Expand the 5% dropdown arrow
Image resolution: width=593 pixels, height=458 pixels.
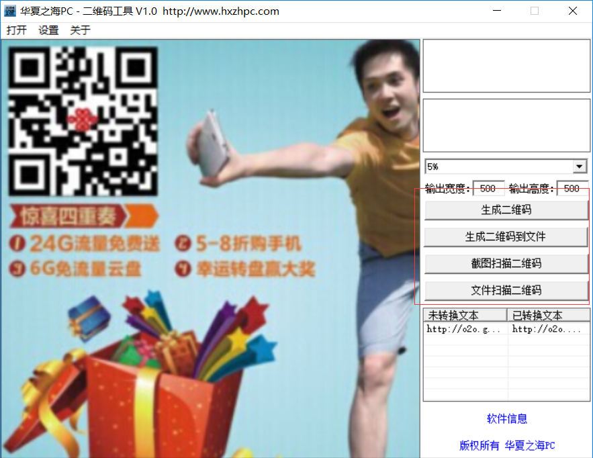[580, 167]
